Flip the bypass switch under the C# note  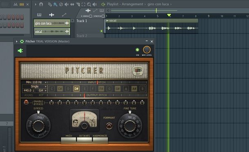[x=60, y=102]
